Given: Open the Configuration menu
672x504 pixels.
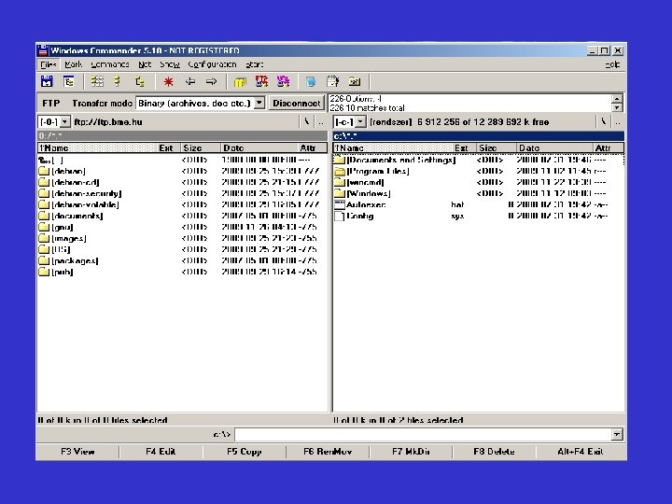Looking at the screenshot, I should 213,64.
